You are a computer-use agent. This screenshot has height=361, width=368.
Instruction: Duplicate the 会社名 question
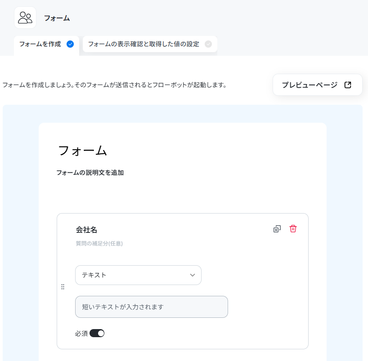click(x=277, y=229)
